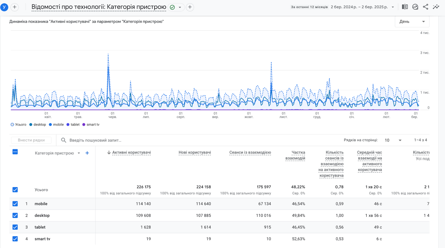Image resolution: width=445 pixels, height=248 pixels.
Task: Open the date range dropdown arrow
Action: pyautogui.click(x=393, y=7)
